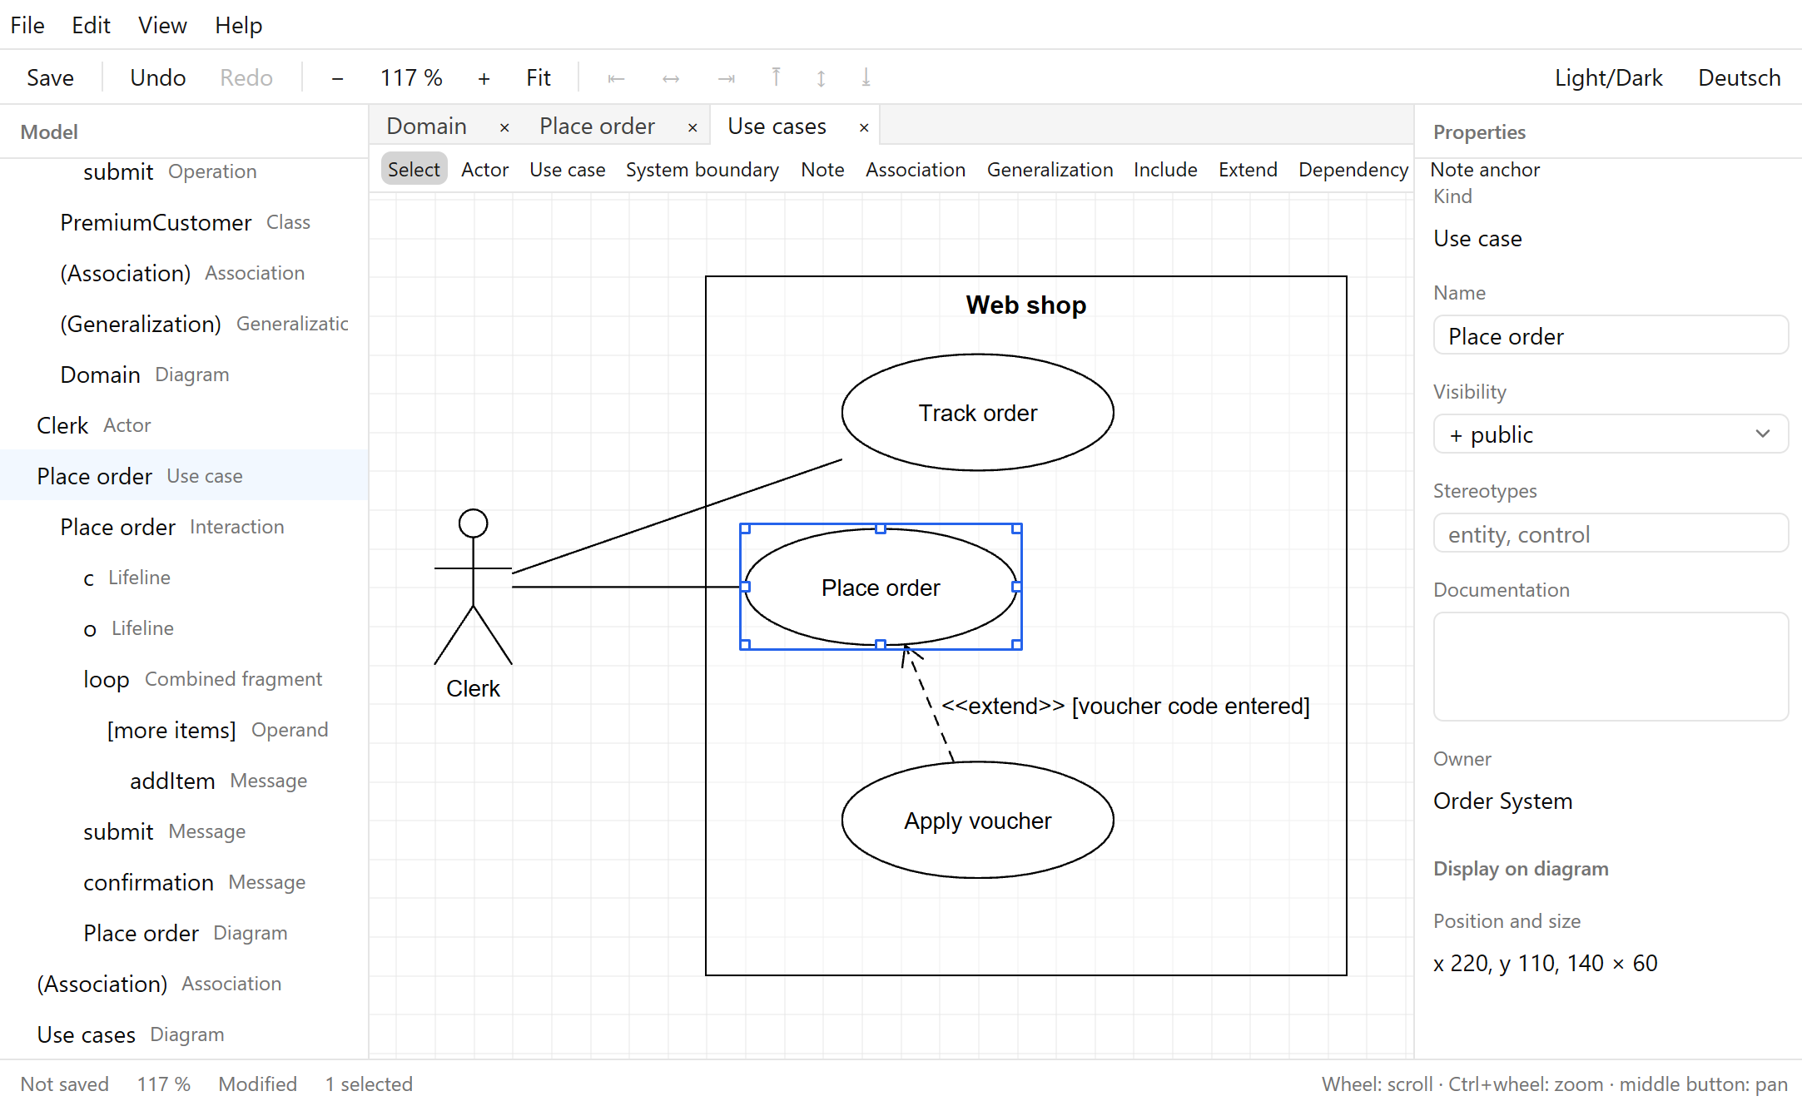Open the File menu

click(x=27, y=25)
